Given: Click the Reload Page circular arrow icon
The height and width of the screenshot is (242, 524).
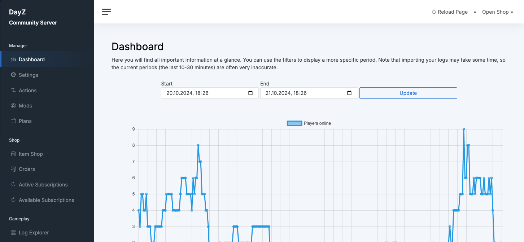Looking at the screenshot, I should (434, 12).
